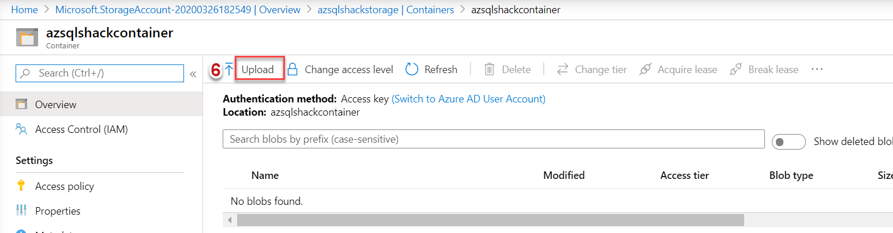Click the Access Control (IAM) people icon
The height and width of the screenshot is (233, 893).
tap(22, 129)
